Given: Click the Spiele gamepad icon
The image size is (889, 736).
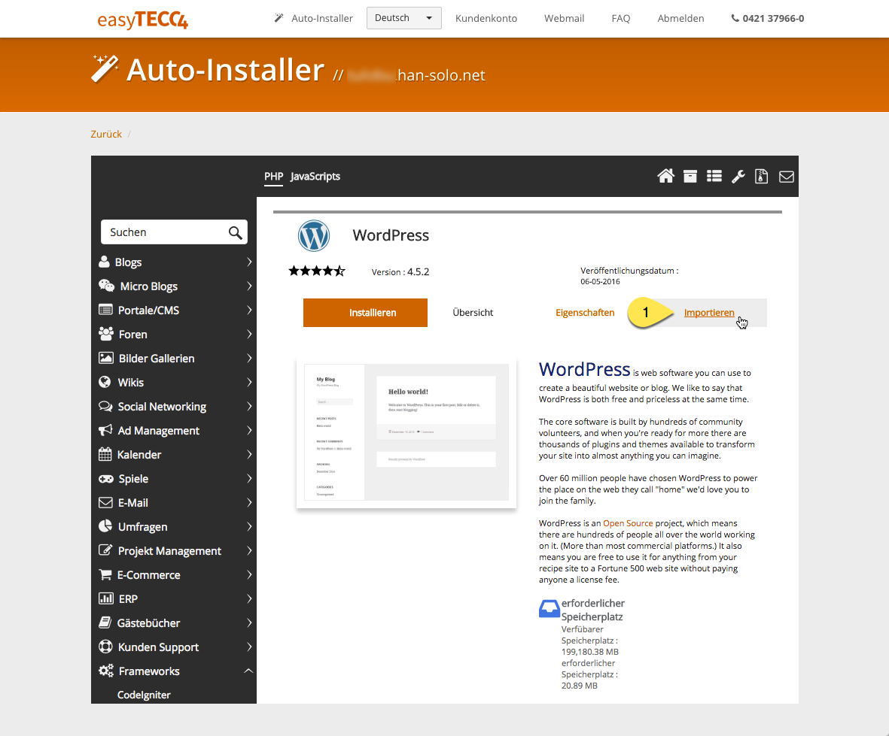Looking at the screenshot, I should [106, 479].
